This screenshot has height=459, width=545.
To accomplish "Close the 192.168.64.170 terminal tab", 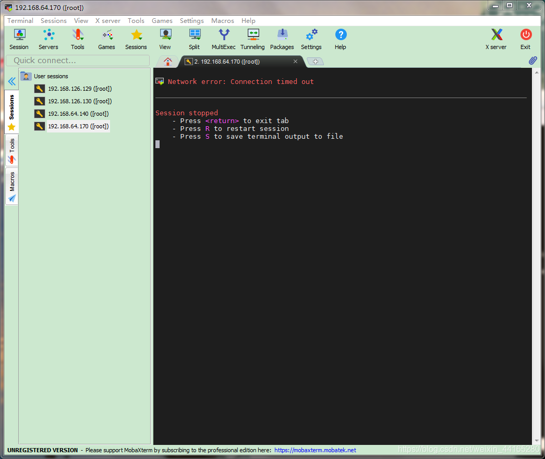I will 295,62.
